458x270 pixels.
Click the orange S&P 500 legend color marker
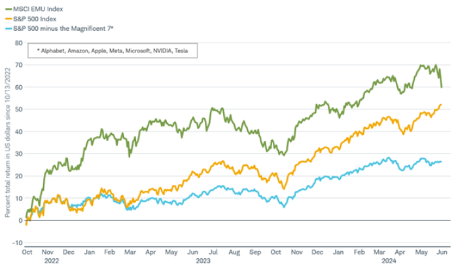(x=9, y=19)
